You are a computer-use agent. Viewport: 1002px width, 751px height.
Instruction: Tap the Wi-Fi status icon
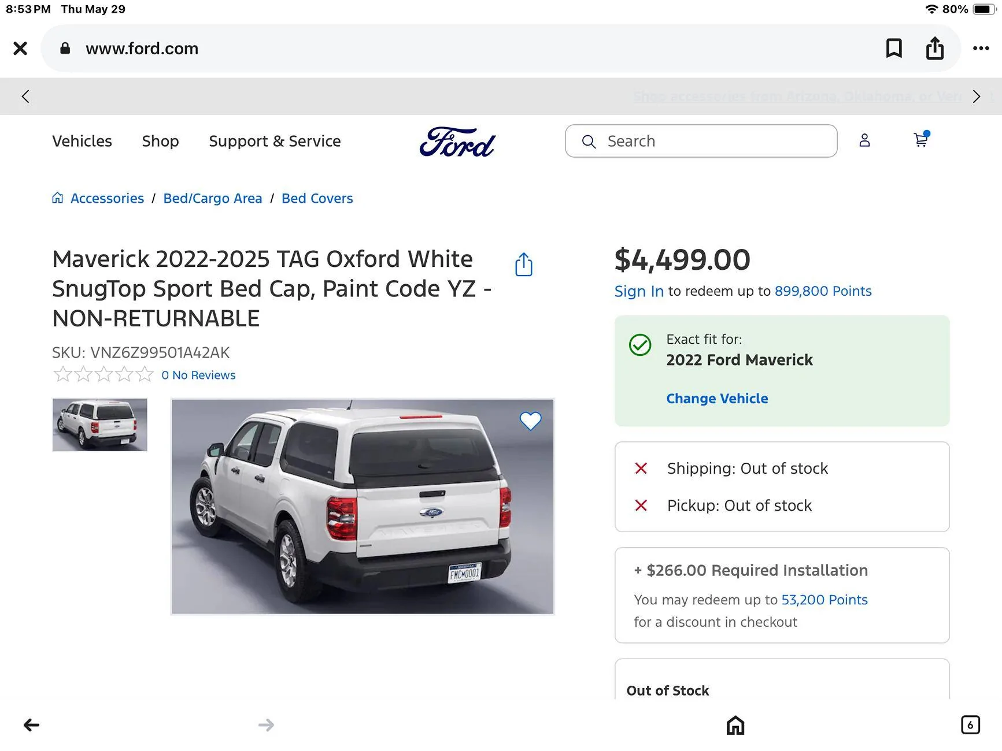pyautogui.click(x=931, y=9)
